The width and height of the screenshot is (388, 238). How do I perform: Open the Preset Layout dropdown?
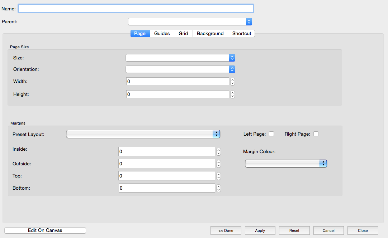143,134
